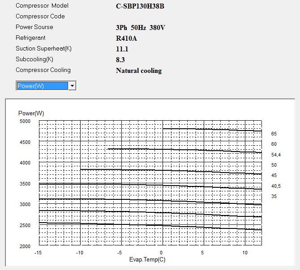Click the Natural cooling text

[139, 71]
